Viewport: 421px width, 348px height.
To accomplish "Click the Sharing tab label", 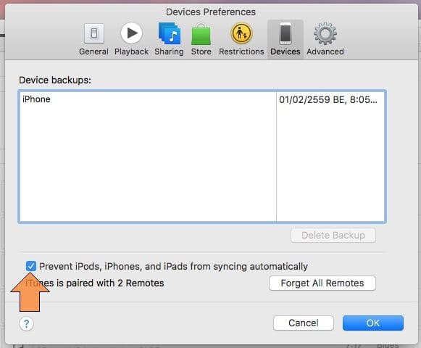I will tap(169, 51).
